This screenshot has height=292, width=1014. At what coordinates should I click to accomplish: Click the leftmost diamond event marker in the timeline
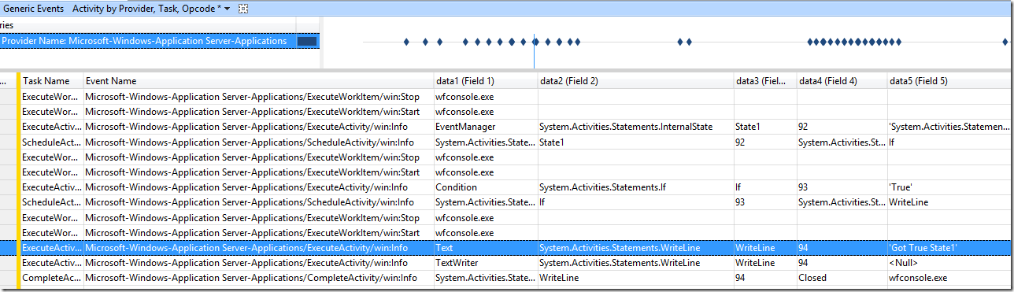[406, 42]
